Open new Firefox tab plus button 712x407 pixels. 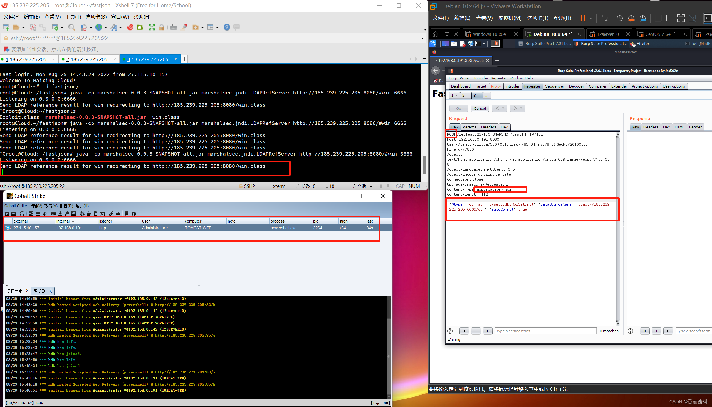[497, 60]
